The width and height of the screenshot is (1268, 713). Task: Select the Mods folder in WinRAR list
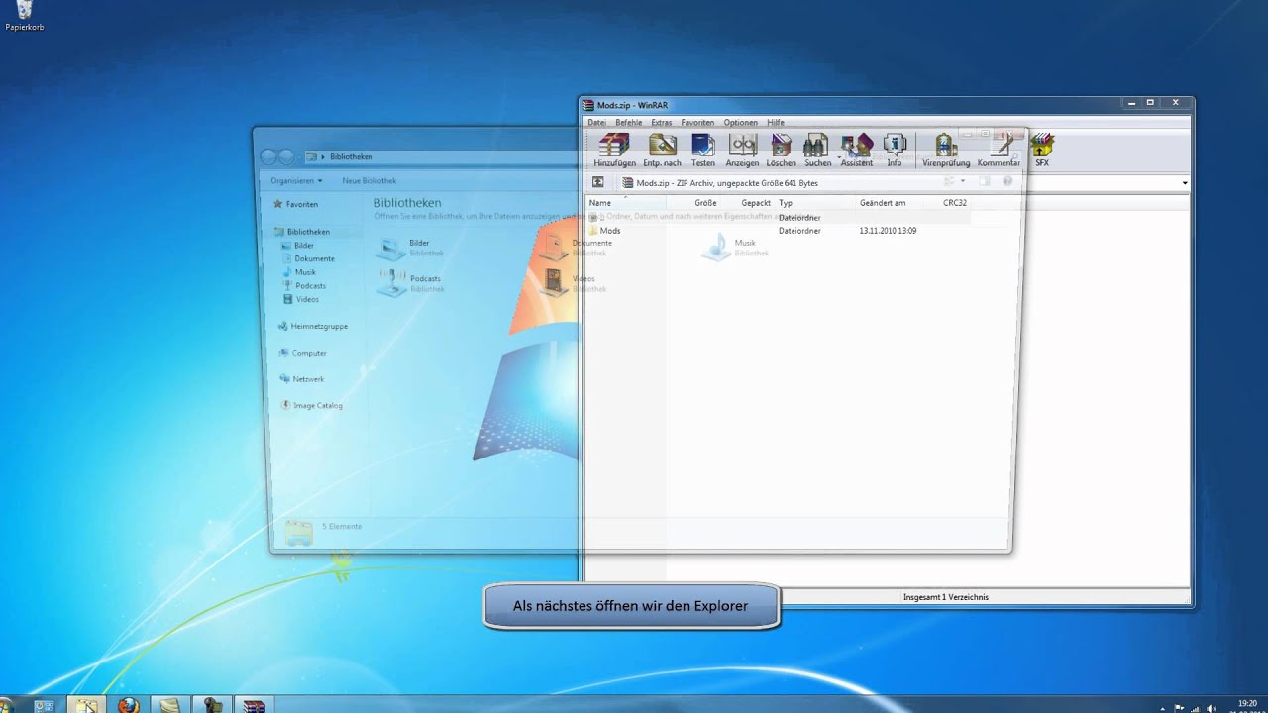[605, 231]
